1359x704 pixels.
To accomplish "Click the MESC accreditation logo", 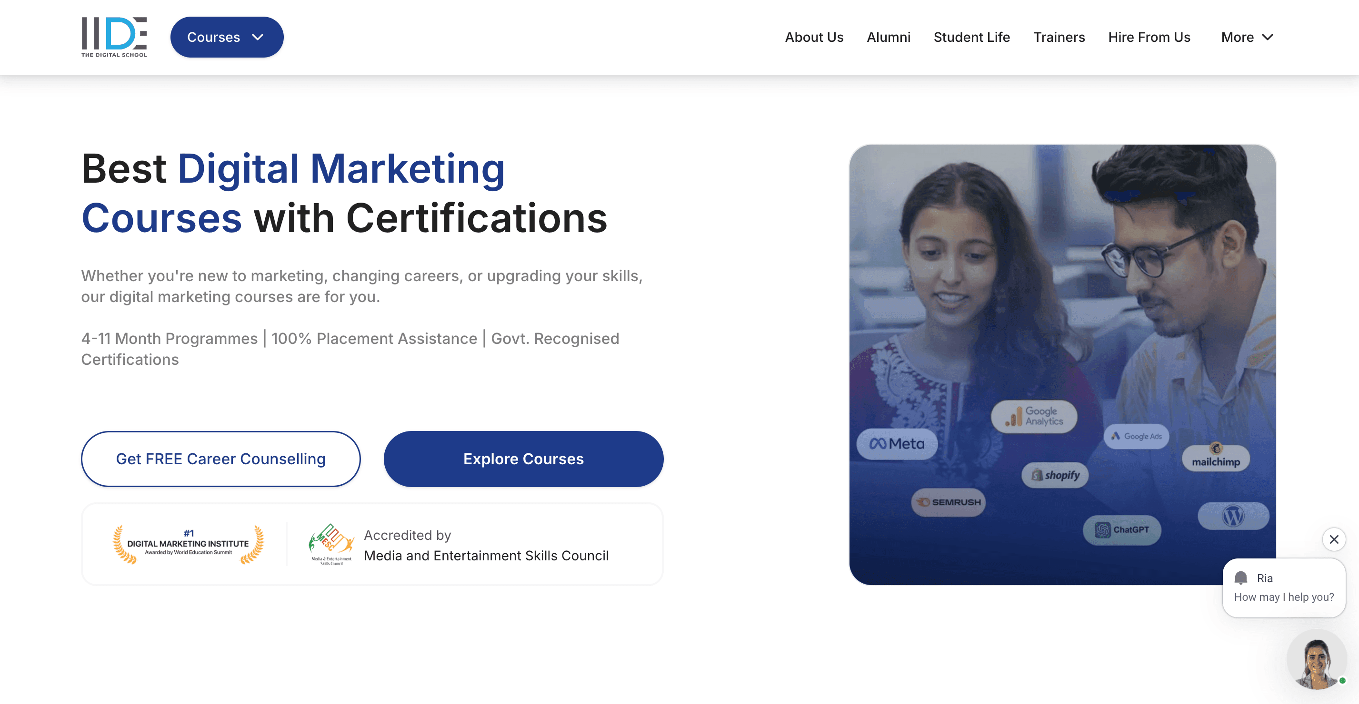I will 331,544.
